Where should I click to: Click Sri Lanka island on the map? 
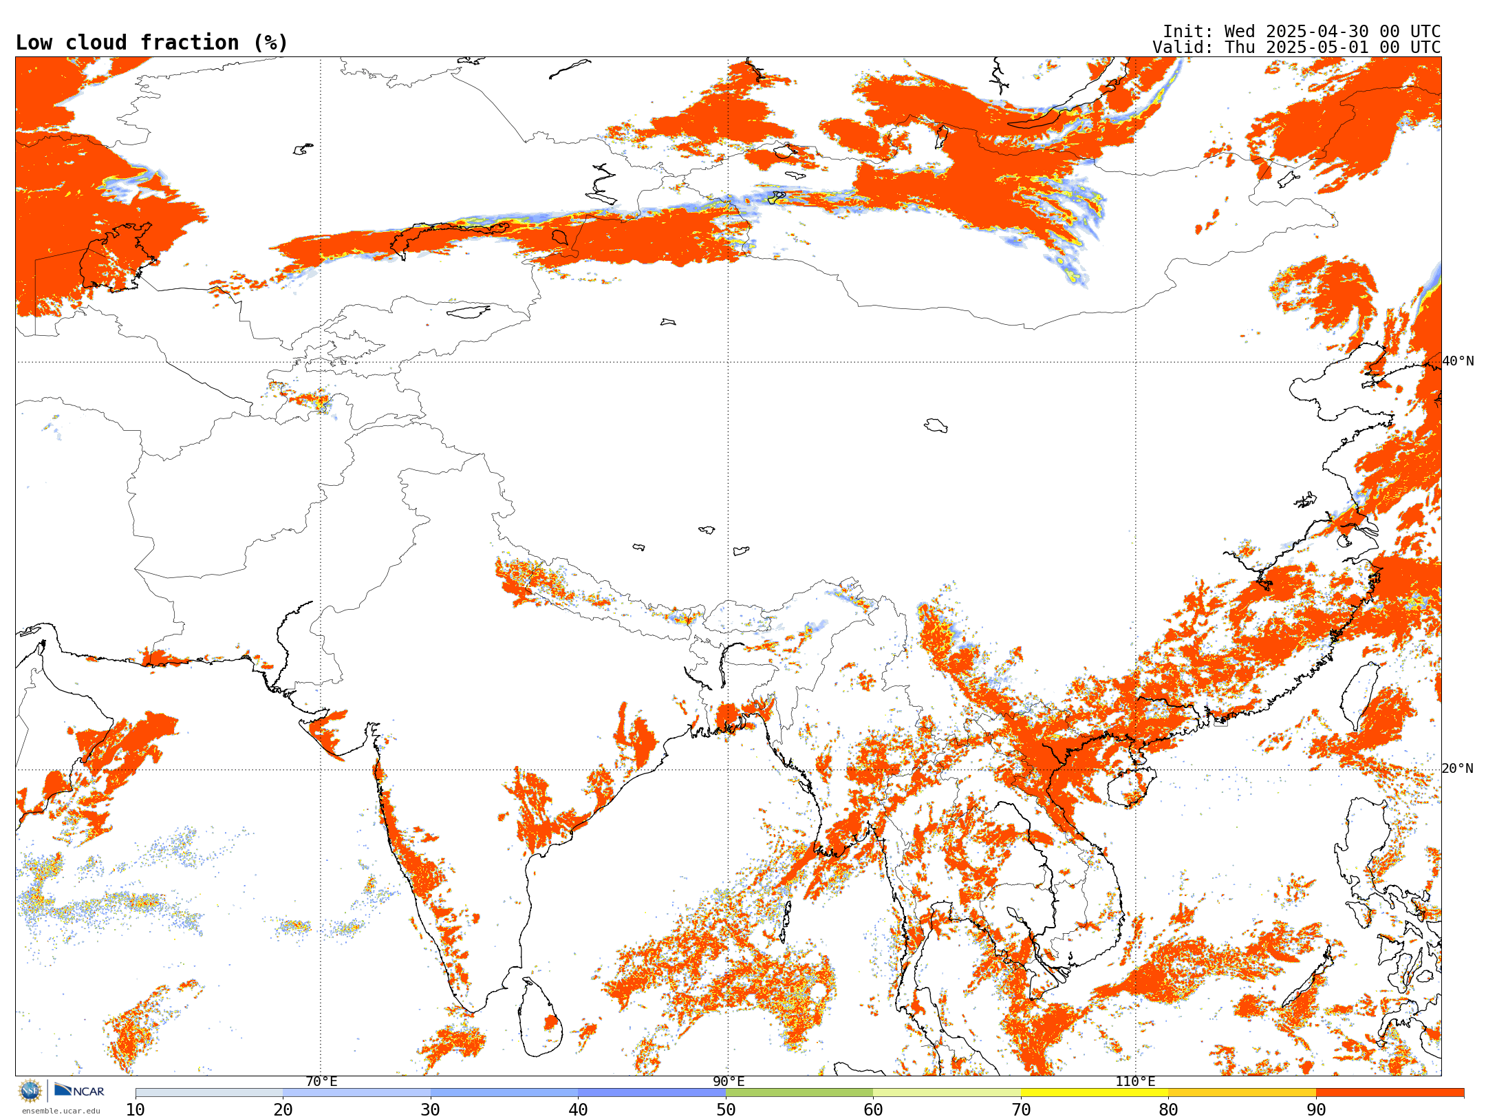(540, 1019)
